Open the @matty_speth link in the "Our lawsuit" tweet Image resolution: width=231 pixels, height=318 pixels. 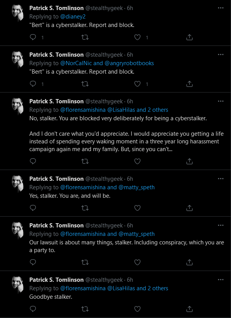click(137, 234)
